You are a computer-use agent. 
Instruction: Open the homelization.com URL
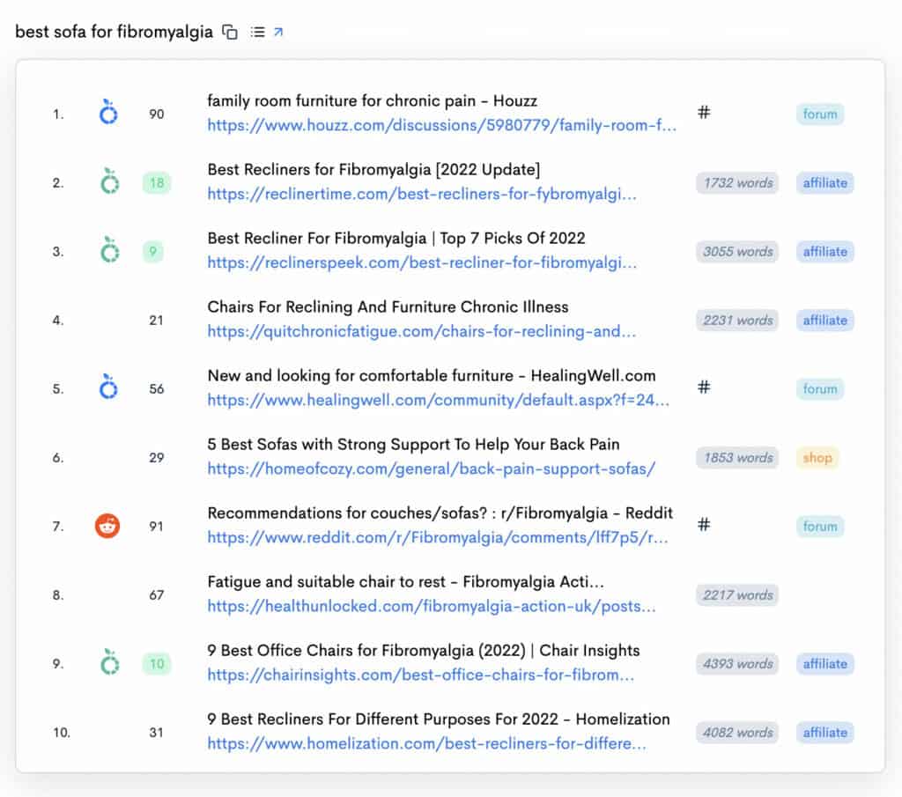[x=426, y=744]
